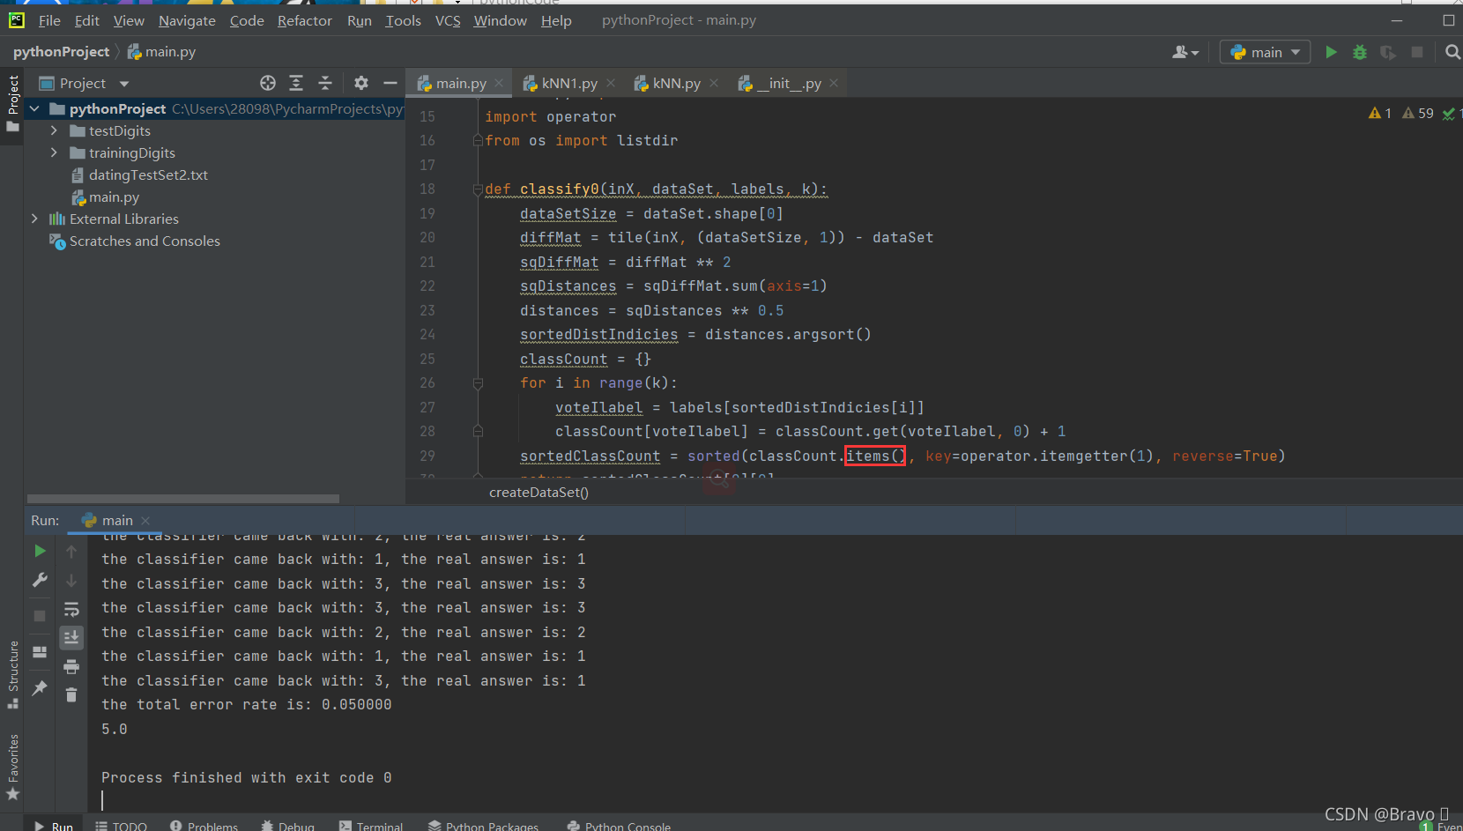This screenshot has height=831, width=1463.
Task: Open Project panel settings gear
Action: tap(361, 83)
